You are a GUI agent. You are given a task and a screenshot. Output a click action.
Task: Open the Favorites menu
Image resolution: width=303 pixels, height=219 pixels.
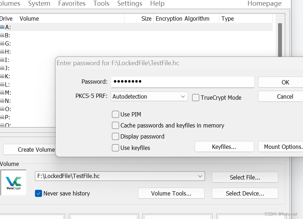pyautogui.click(x=72, y=4)
